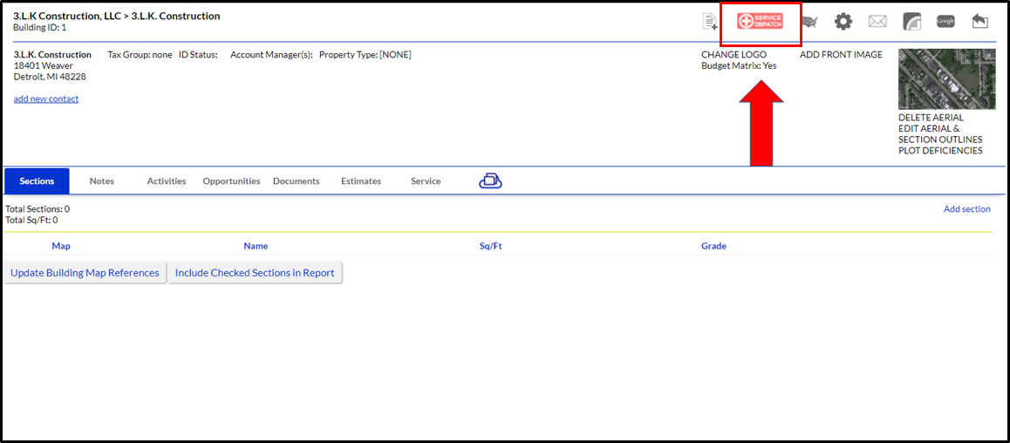
Task: Sort by the Sq/Ft column header
Action: point(490,246)
